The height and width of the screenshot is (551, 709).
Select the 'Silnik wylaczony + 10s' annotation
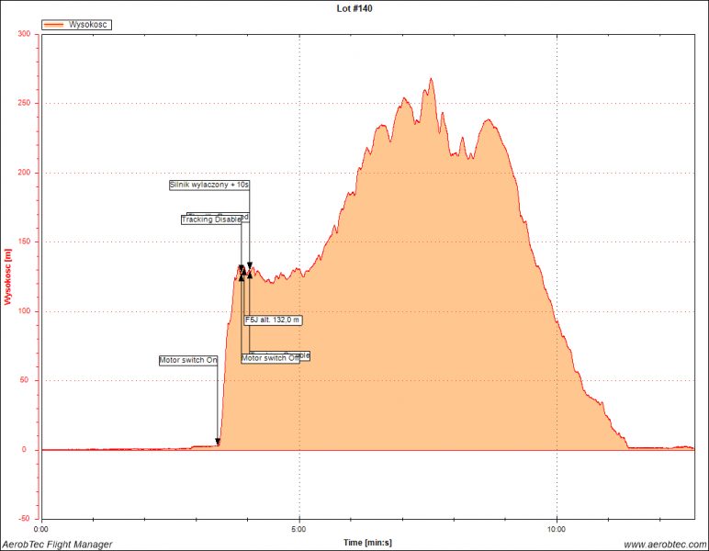[209, 185]
